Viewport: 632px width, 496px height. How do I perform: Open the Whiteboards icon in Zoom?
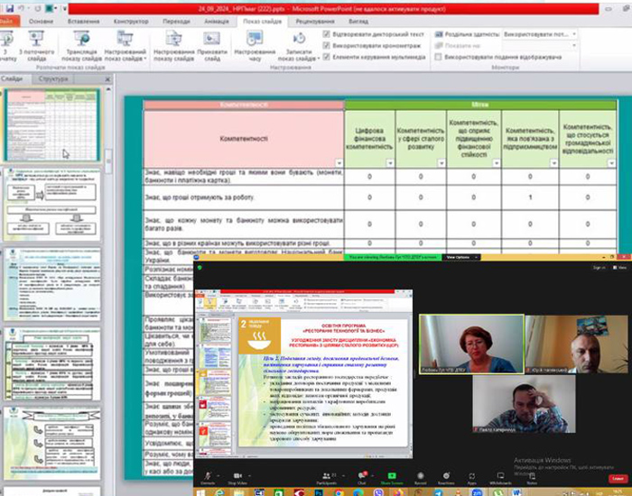tap(500, 474)
